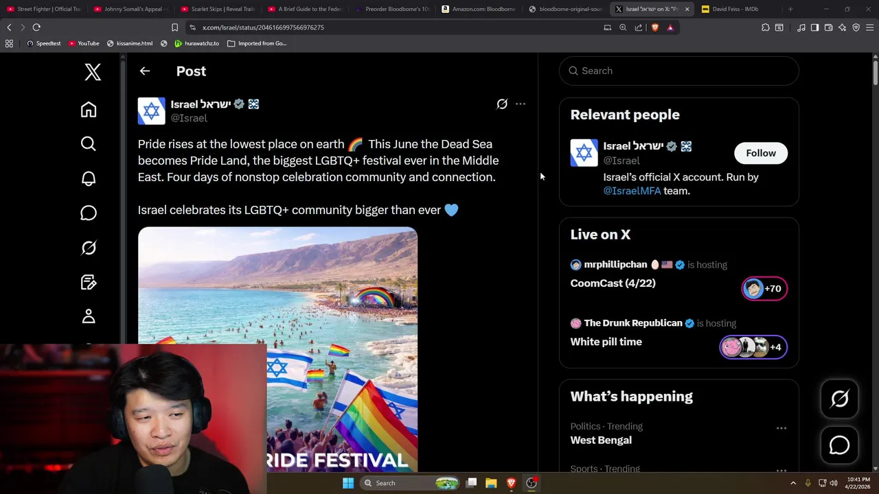Open Messages chat bubble in sidebar
879x494 pixels.
pos(89,213)
